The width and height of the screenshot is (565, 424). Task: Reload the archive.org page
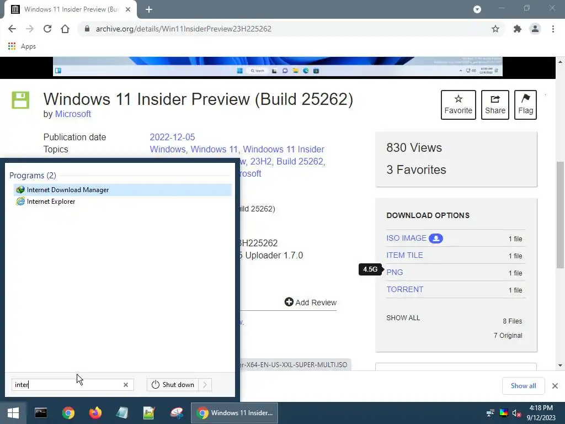tap(47, 29)
